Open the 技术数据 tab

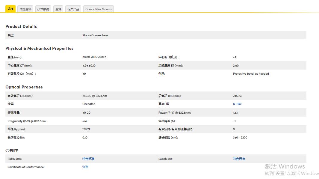click(x=43, y=9)
